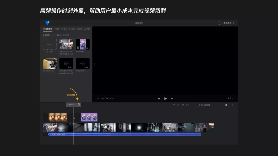Click the scissors cut icon at playhead

[79, 105]
